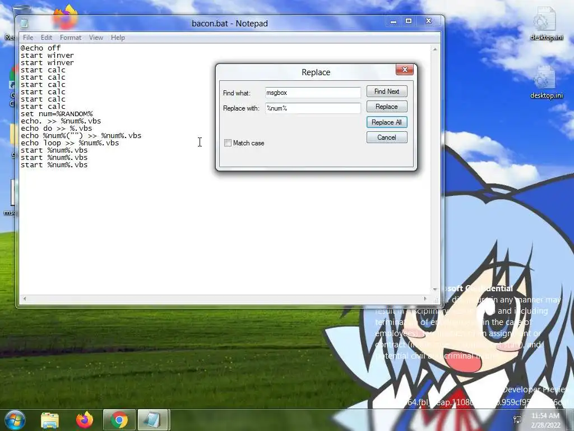The image size is (574, 431).
Task: Open the View menu
Action: click(96, 38)
